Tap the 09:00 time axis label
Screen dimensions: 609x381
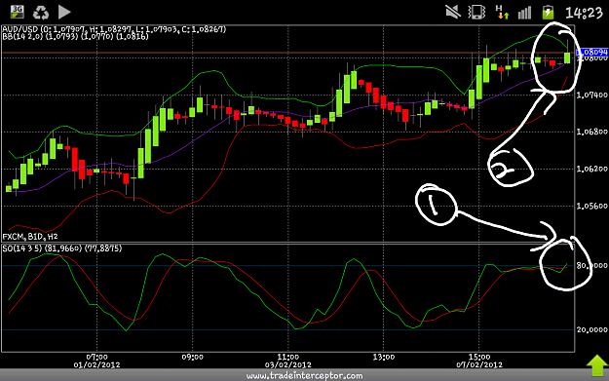pos(192,357)
